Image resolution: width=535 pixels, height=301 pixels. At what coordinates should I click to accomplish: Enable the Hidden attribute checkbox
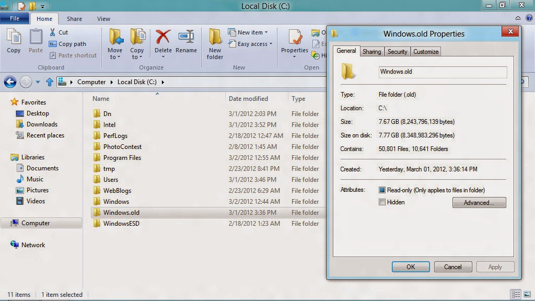[382, 202]
